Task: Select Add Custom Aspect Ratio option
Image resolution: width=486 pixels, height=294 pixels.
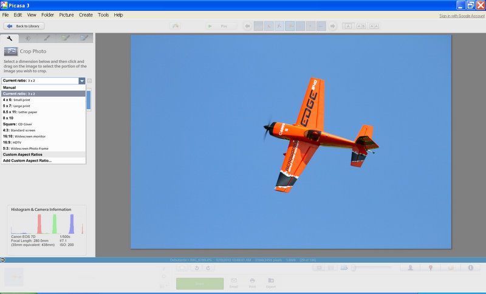Action: click(x=27, y=161)
